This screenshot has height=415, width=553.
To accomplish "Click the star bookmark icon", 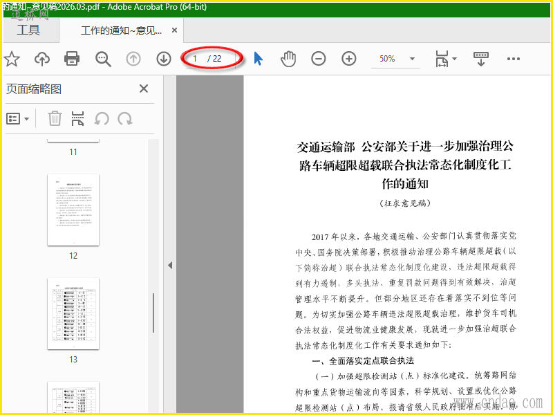I will (x=12, y=59).
